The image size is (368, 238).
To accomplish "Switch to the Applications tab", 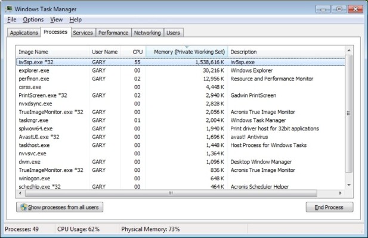I will (x=24, y=33).
